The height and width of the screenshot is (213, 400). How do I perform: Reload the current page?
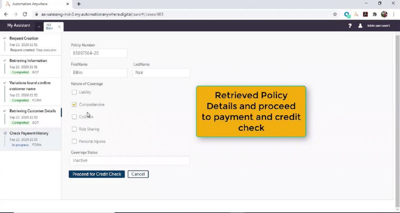pos(25,14)
